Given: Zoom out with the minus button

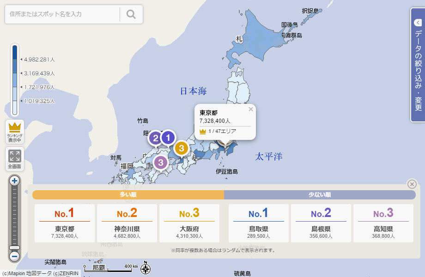Looking at the screenshot, I should [15, 256].
